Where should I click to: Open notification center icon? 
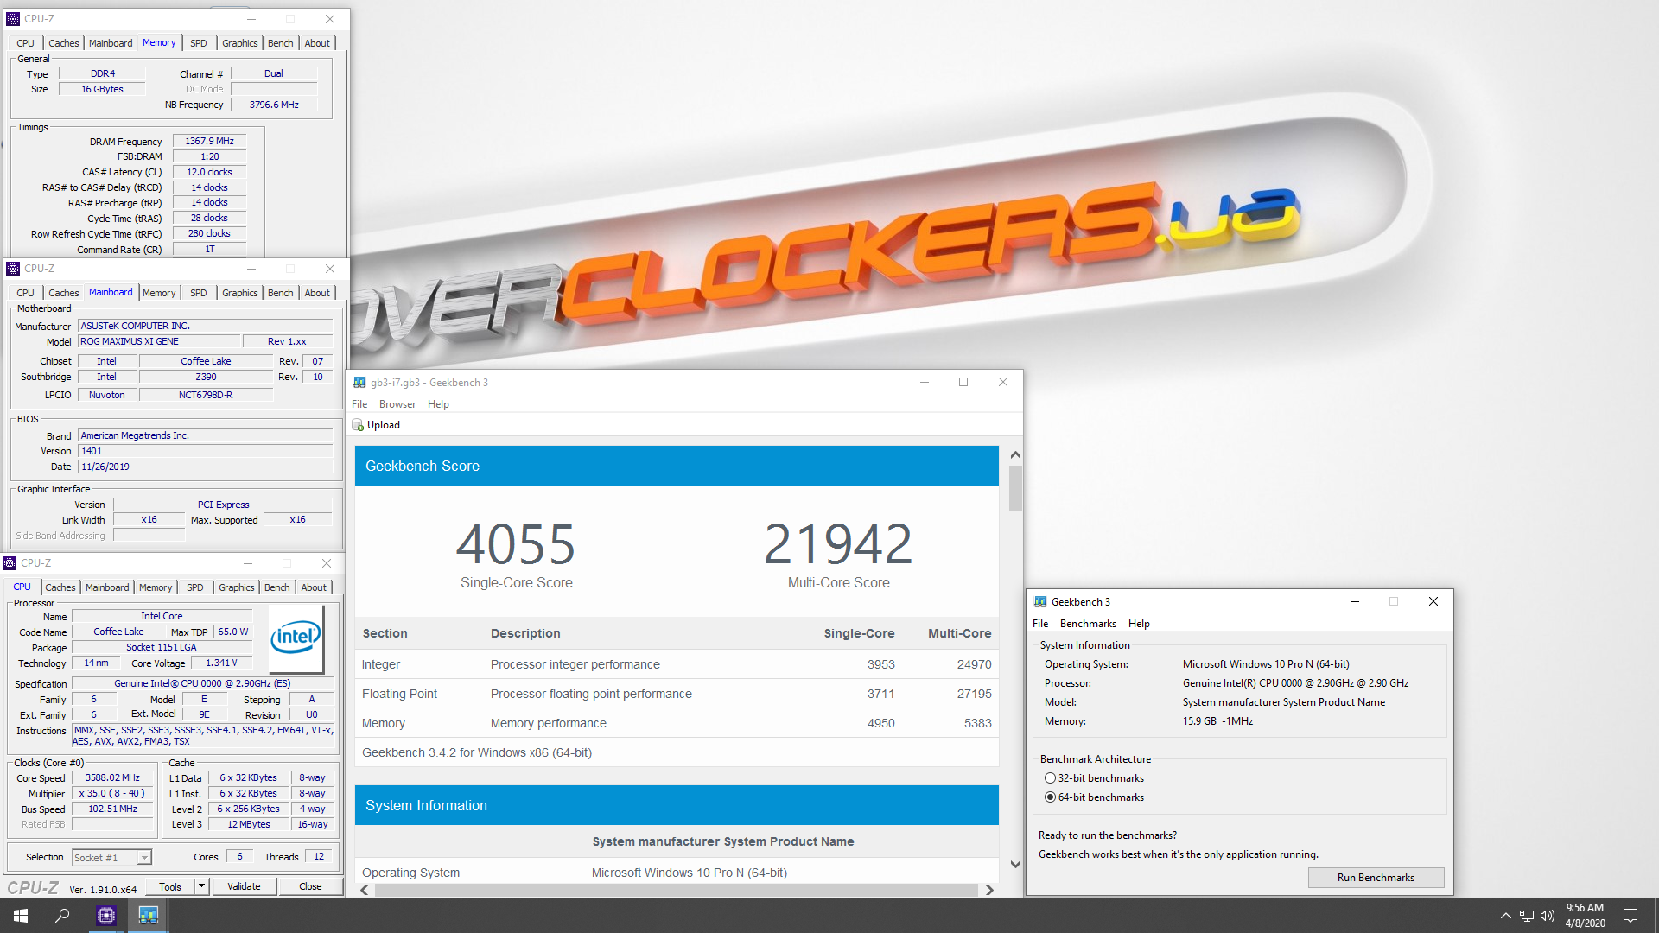pyautogui.click(x=1630, y=916)
